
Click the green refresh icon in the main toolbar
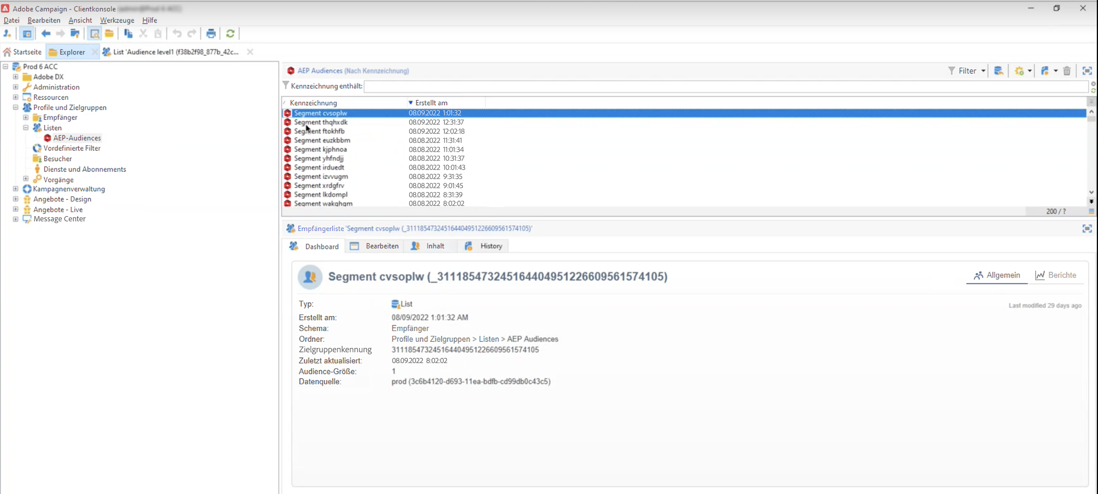pos(230,34)
